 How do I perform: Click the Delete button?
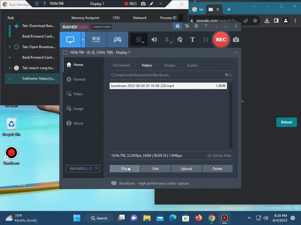pos(217,168)
